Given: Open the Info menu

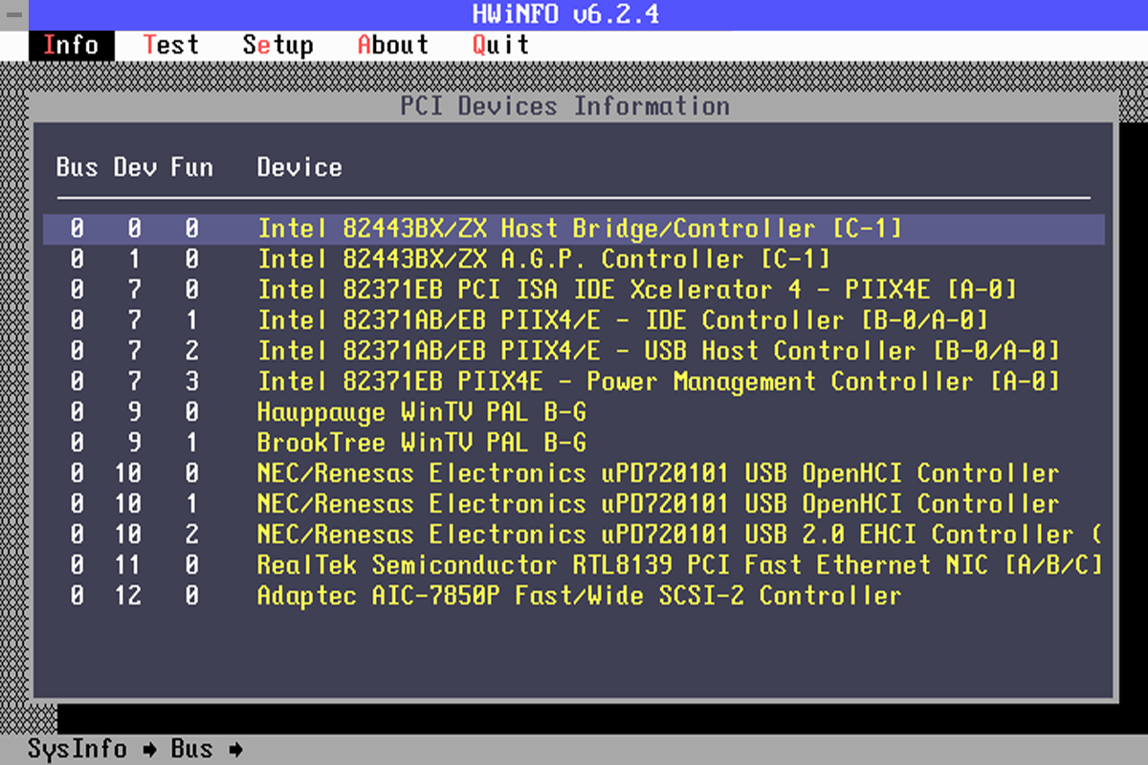Looking at the screenshot, I should 71,45.
